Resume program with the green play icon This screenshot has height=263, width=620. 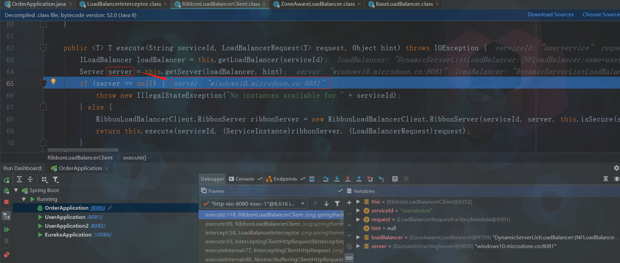6,230
